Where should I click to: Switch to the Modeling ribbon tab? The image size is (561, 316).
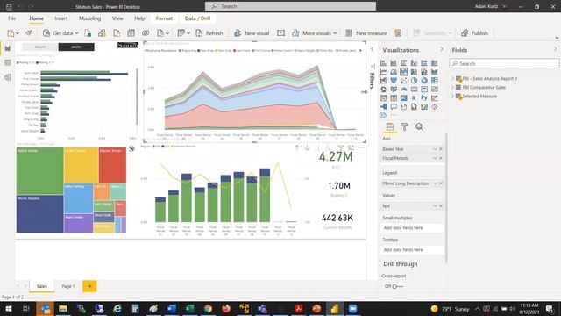[89, 18]
